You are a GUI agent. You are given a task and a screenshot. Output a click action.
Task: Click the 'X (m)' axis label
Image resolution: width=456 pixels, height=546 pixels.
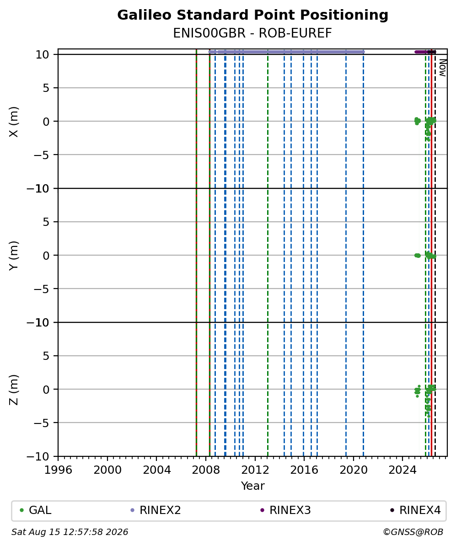pos(13,122)
